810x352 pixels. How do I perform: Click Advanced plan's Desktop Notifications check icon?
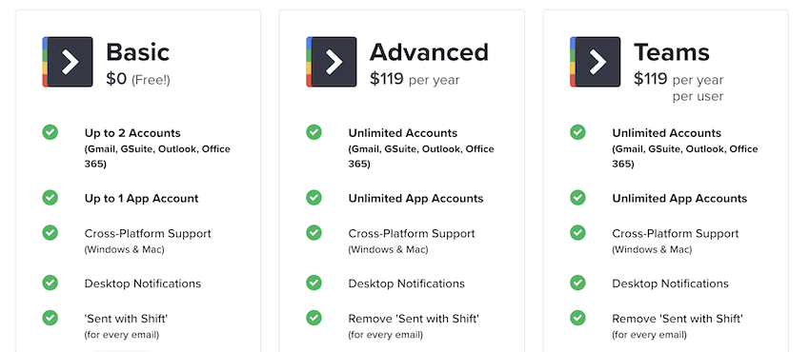(x=314, y=283)
